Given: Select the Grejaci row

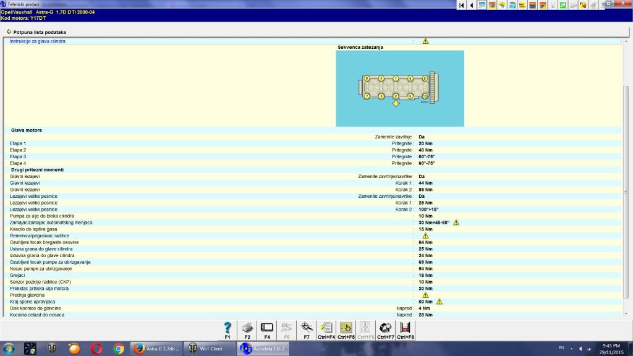Looking at the screenshot, I should tap(312, 275).
